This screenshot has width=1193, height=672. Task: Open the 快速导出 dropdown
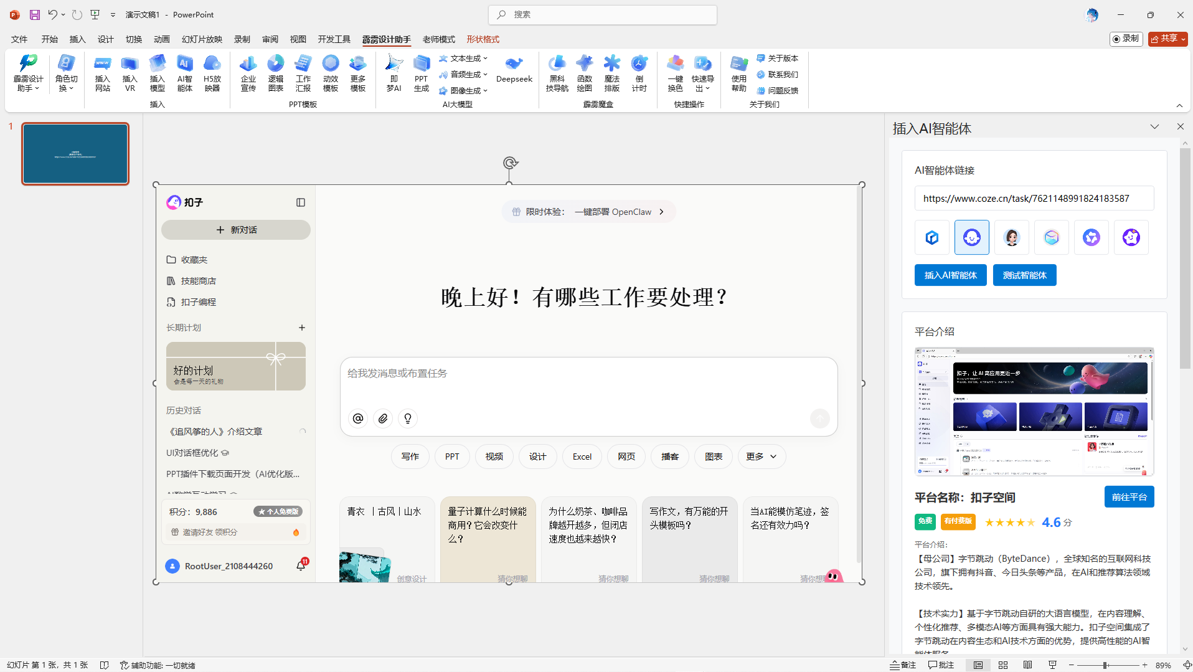[x=702, y=73]
